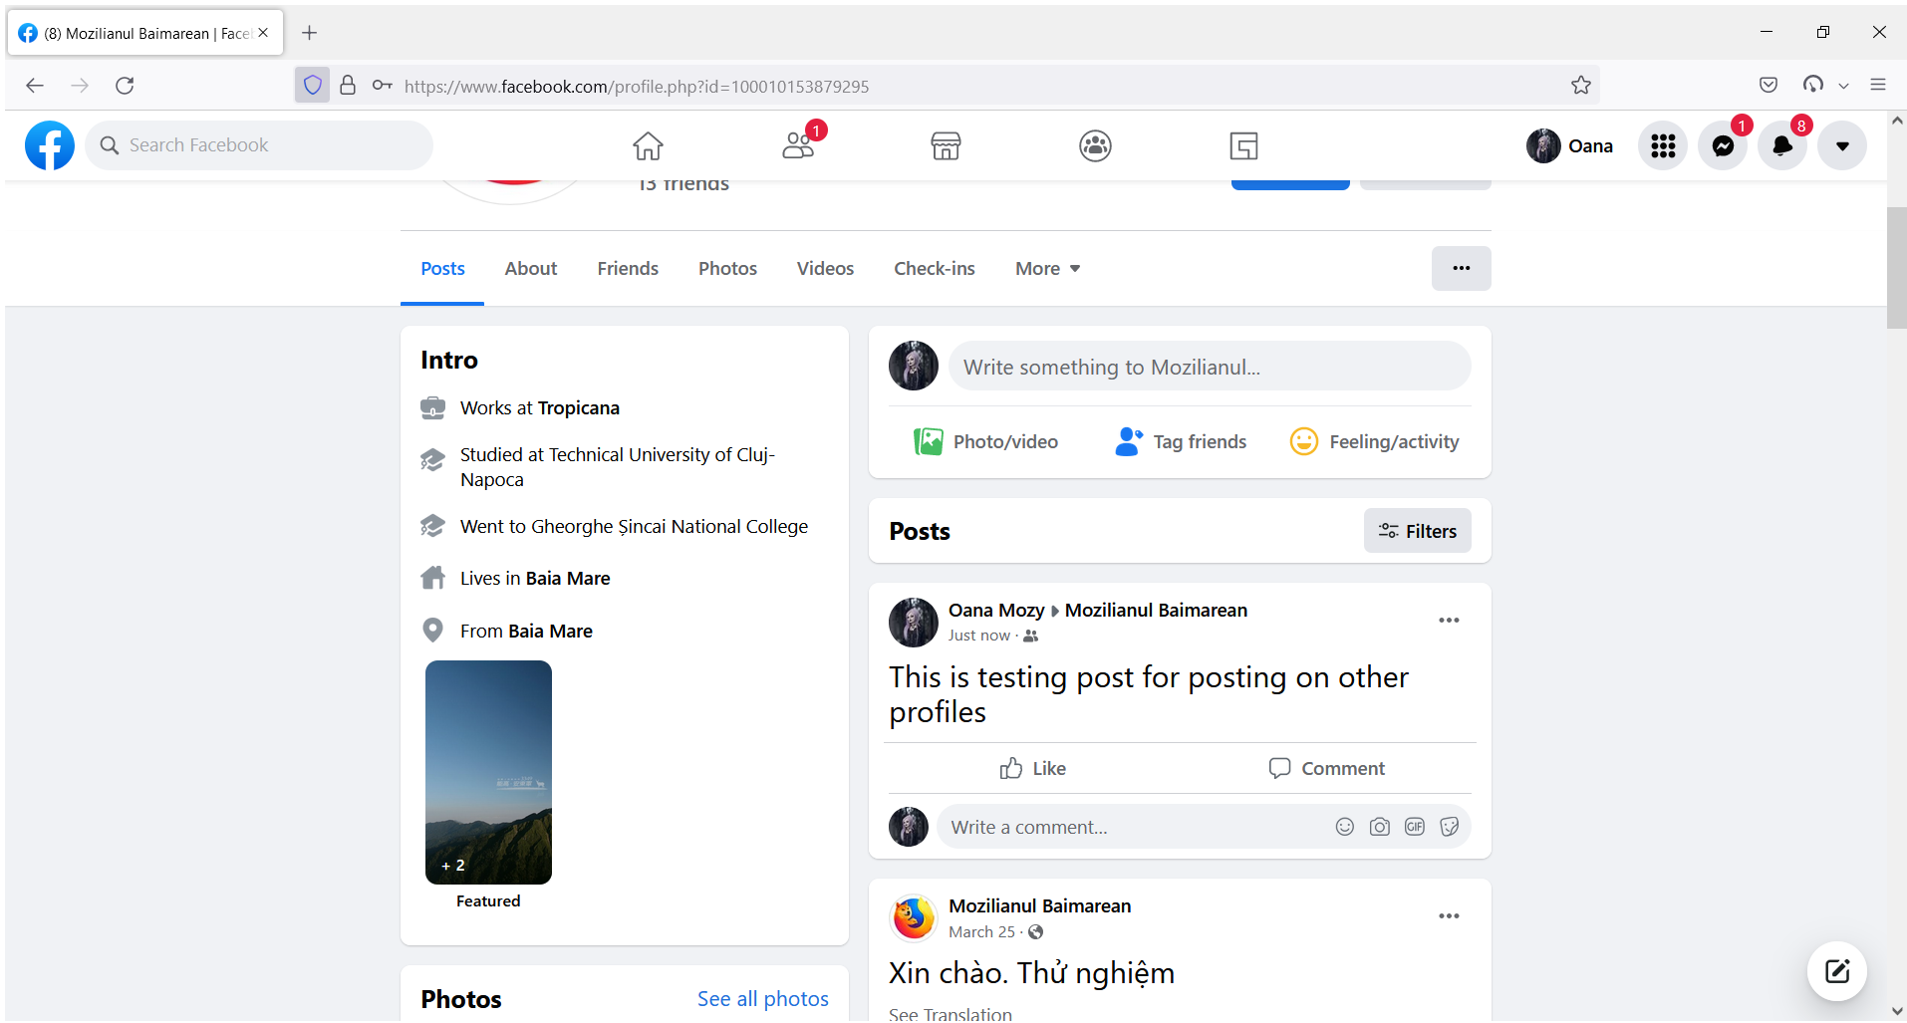This screenshot has height=1023, width=1907.
Task: Attach a photo to the comment
Action: (1379, 827)
